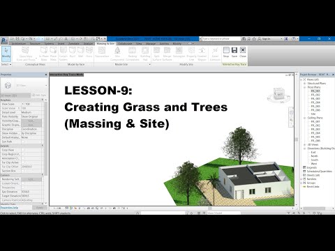The height and width of the screenshot is (251, 335).
Task: Click Edit for Visibility/Graphics Overrides
Action: (31, 121)
